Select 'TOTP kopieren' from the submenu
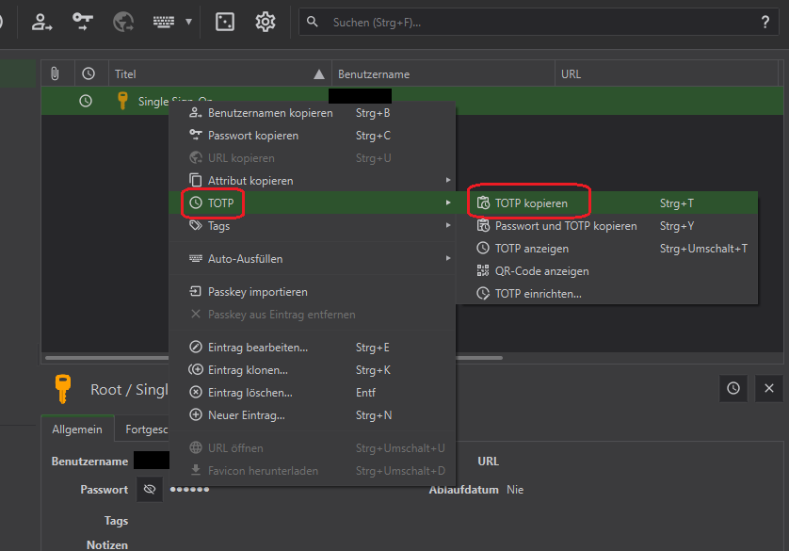Screen dimensions: 789x551 point(531,203)
